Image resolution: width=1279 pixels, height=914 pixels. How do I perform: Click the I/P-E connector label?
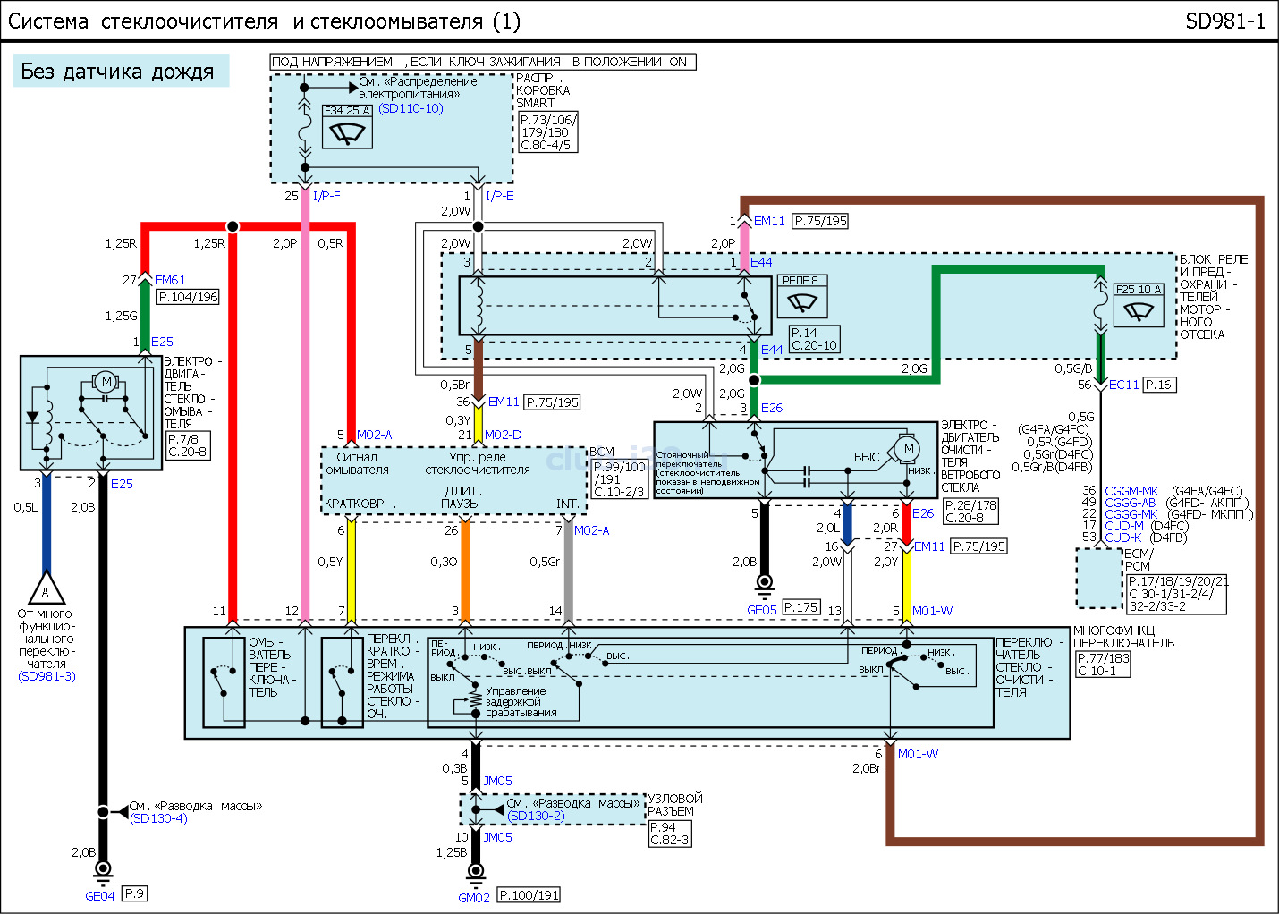tap(500, 196)
